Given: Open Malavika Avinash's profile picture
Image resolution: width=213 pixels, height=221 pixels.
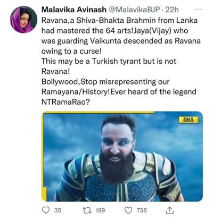Looking at the screenshot, I should tap(23, 20).
